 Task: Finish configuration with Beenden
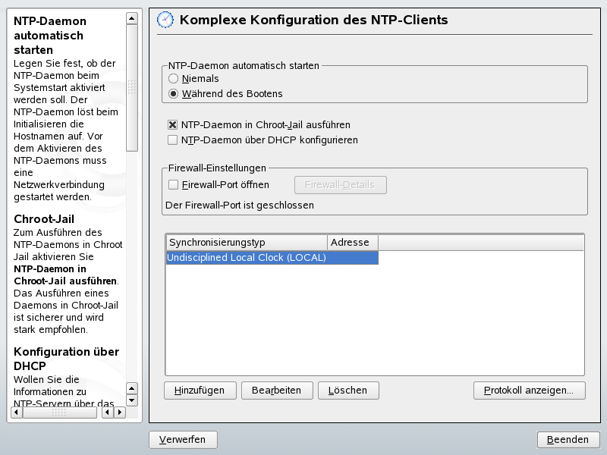tap(568, 439)
